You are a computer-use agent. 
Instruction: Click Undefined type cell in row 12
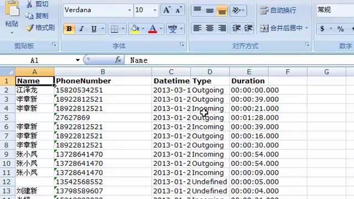coord(210,182)
